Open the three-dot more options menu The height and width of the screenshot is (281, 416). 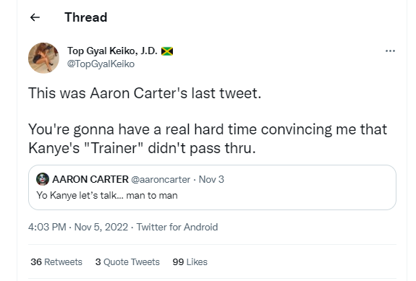pos(390,51)
